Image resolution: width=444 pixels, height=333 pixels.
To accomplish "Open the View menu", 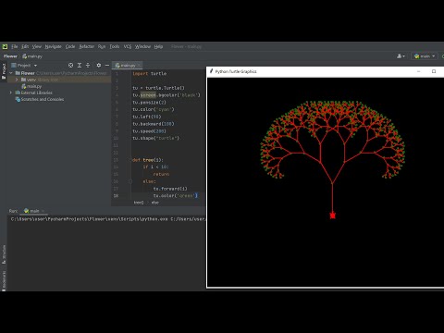I will click(37, 46).
